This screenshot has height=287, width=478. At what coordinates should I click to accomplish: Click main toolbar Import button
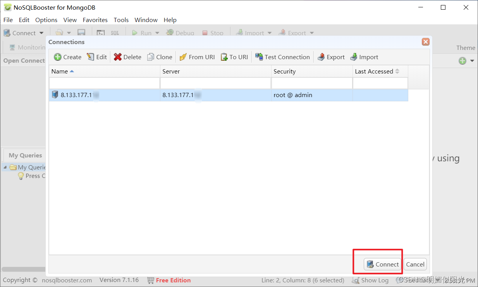(250, 33)
